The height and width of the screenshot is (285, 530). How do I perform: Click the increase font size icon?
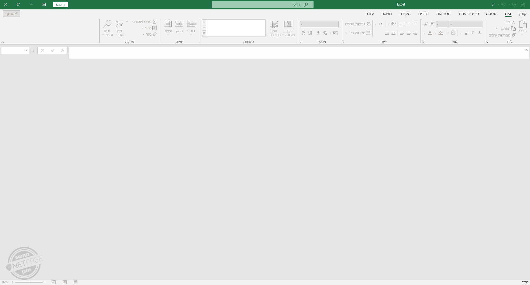[432, 24]
